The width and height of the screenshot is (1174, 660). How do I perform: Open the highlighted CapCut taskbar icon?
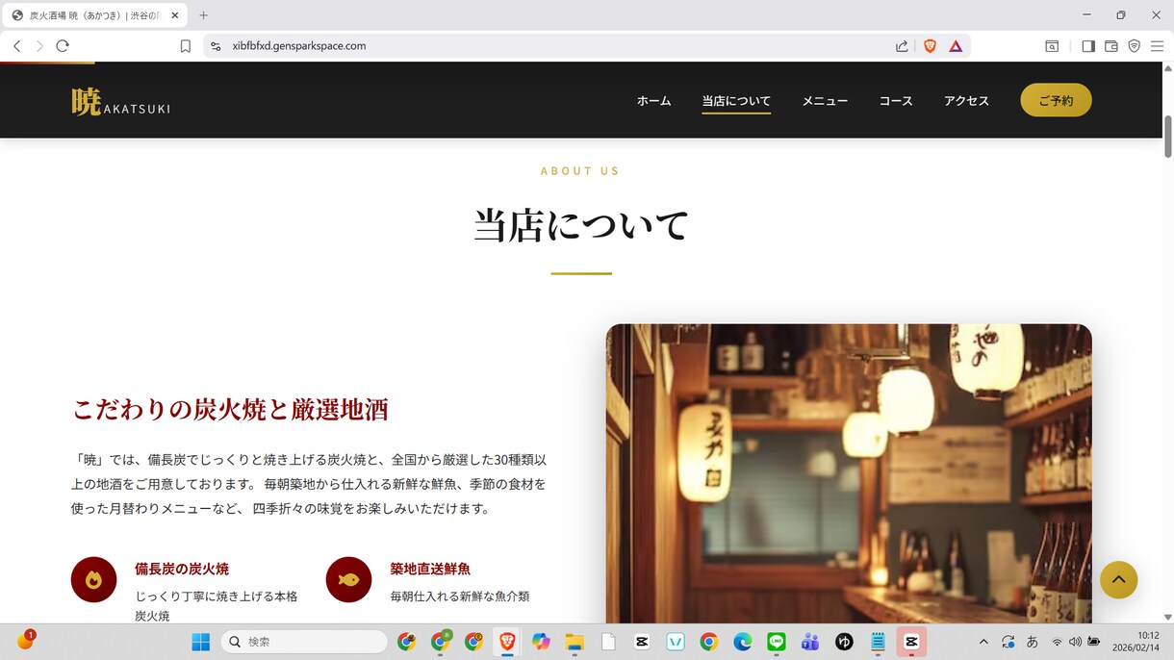pos(911,642)
